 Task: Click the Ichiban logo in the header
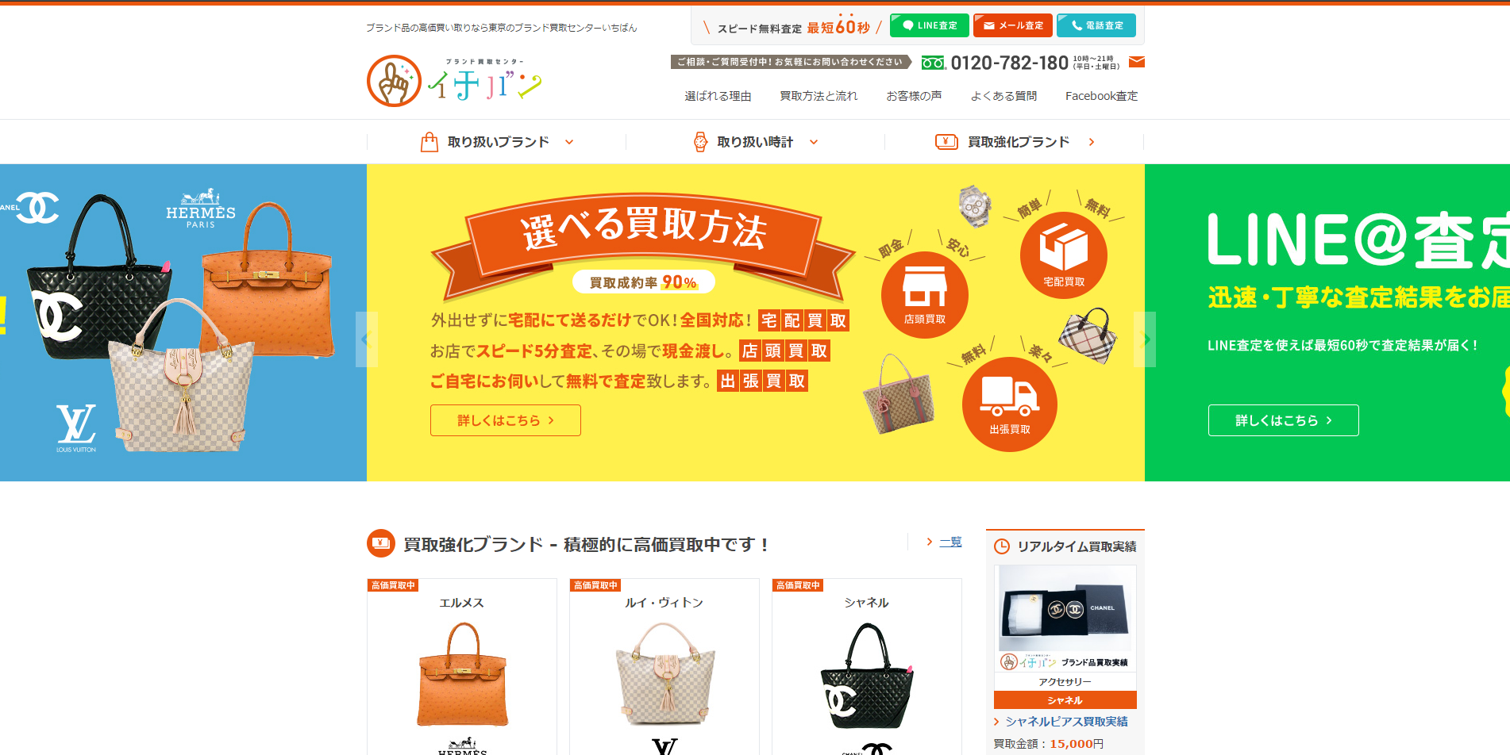454,81
